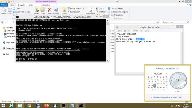Go to next month in the calendar
Viewport: 192px width, 108px height.
(x=167, y=74)
